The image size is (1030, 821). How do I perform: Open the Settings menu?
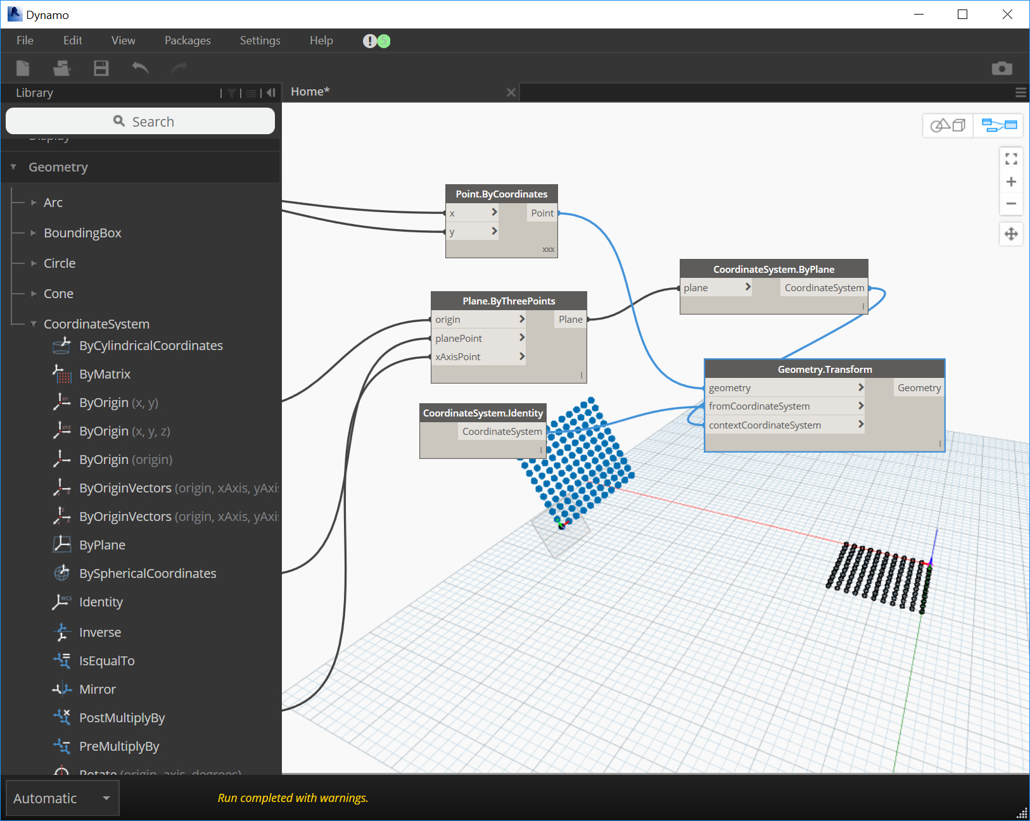[260, 41]
